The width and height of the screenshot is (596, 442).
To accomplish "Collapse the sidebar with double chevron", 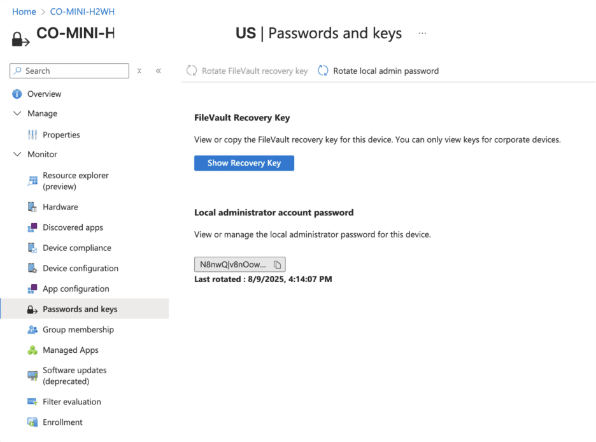I will pyautogui.click(x=158, y=71).
